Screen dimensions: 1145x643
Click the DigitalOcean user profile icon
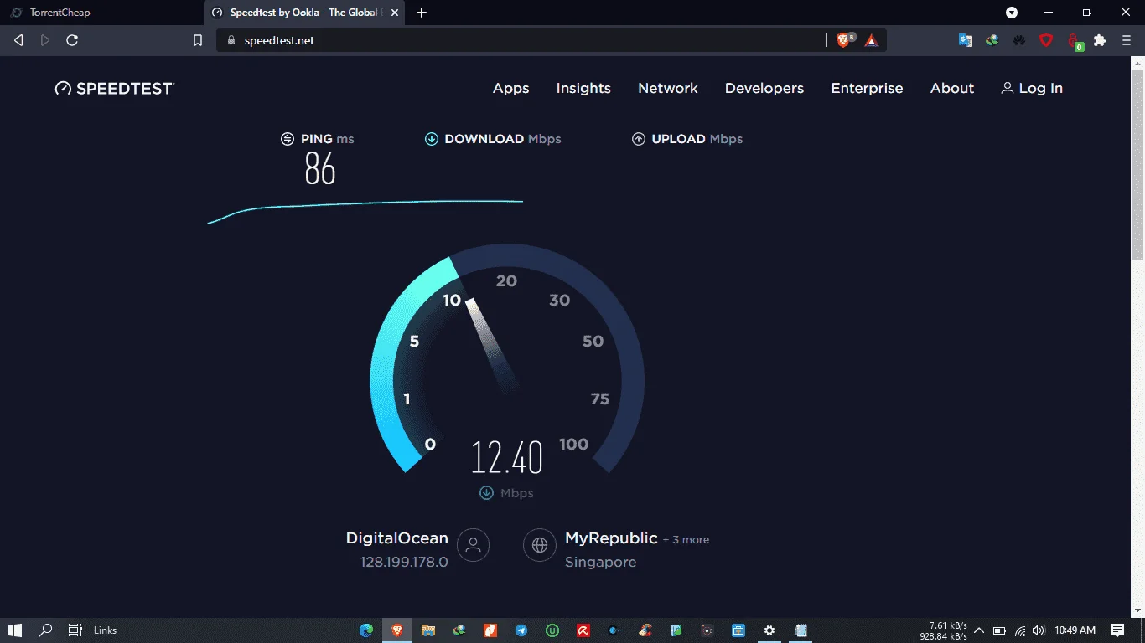pos(474,546)
